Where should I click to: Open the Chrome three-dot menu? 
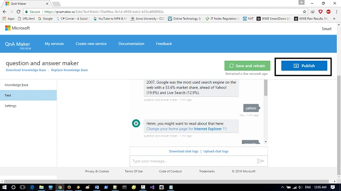[336, 12]
